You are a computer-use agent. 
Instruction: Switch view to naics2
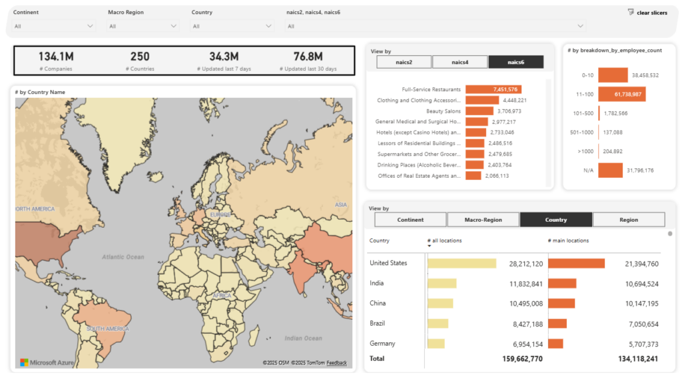(x=404, y=62)
